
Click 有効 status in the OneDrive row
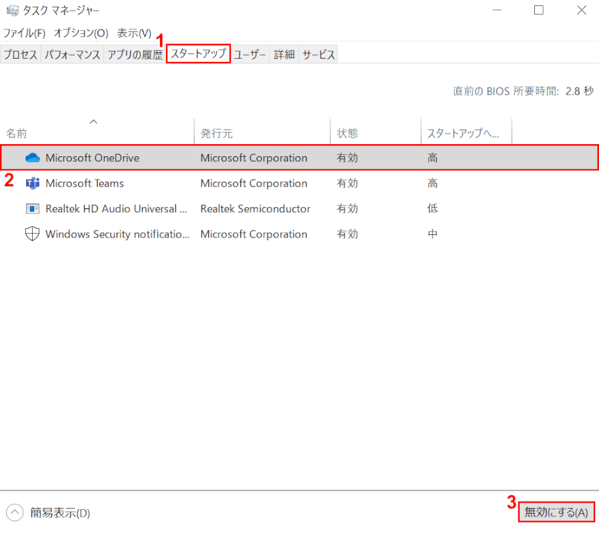coord(348,158)
